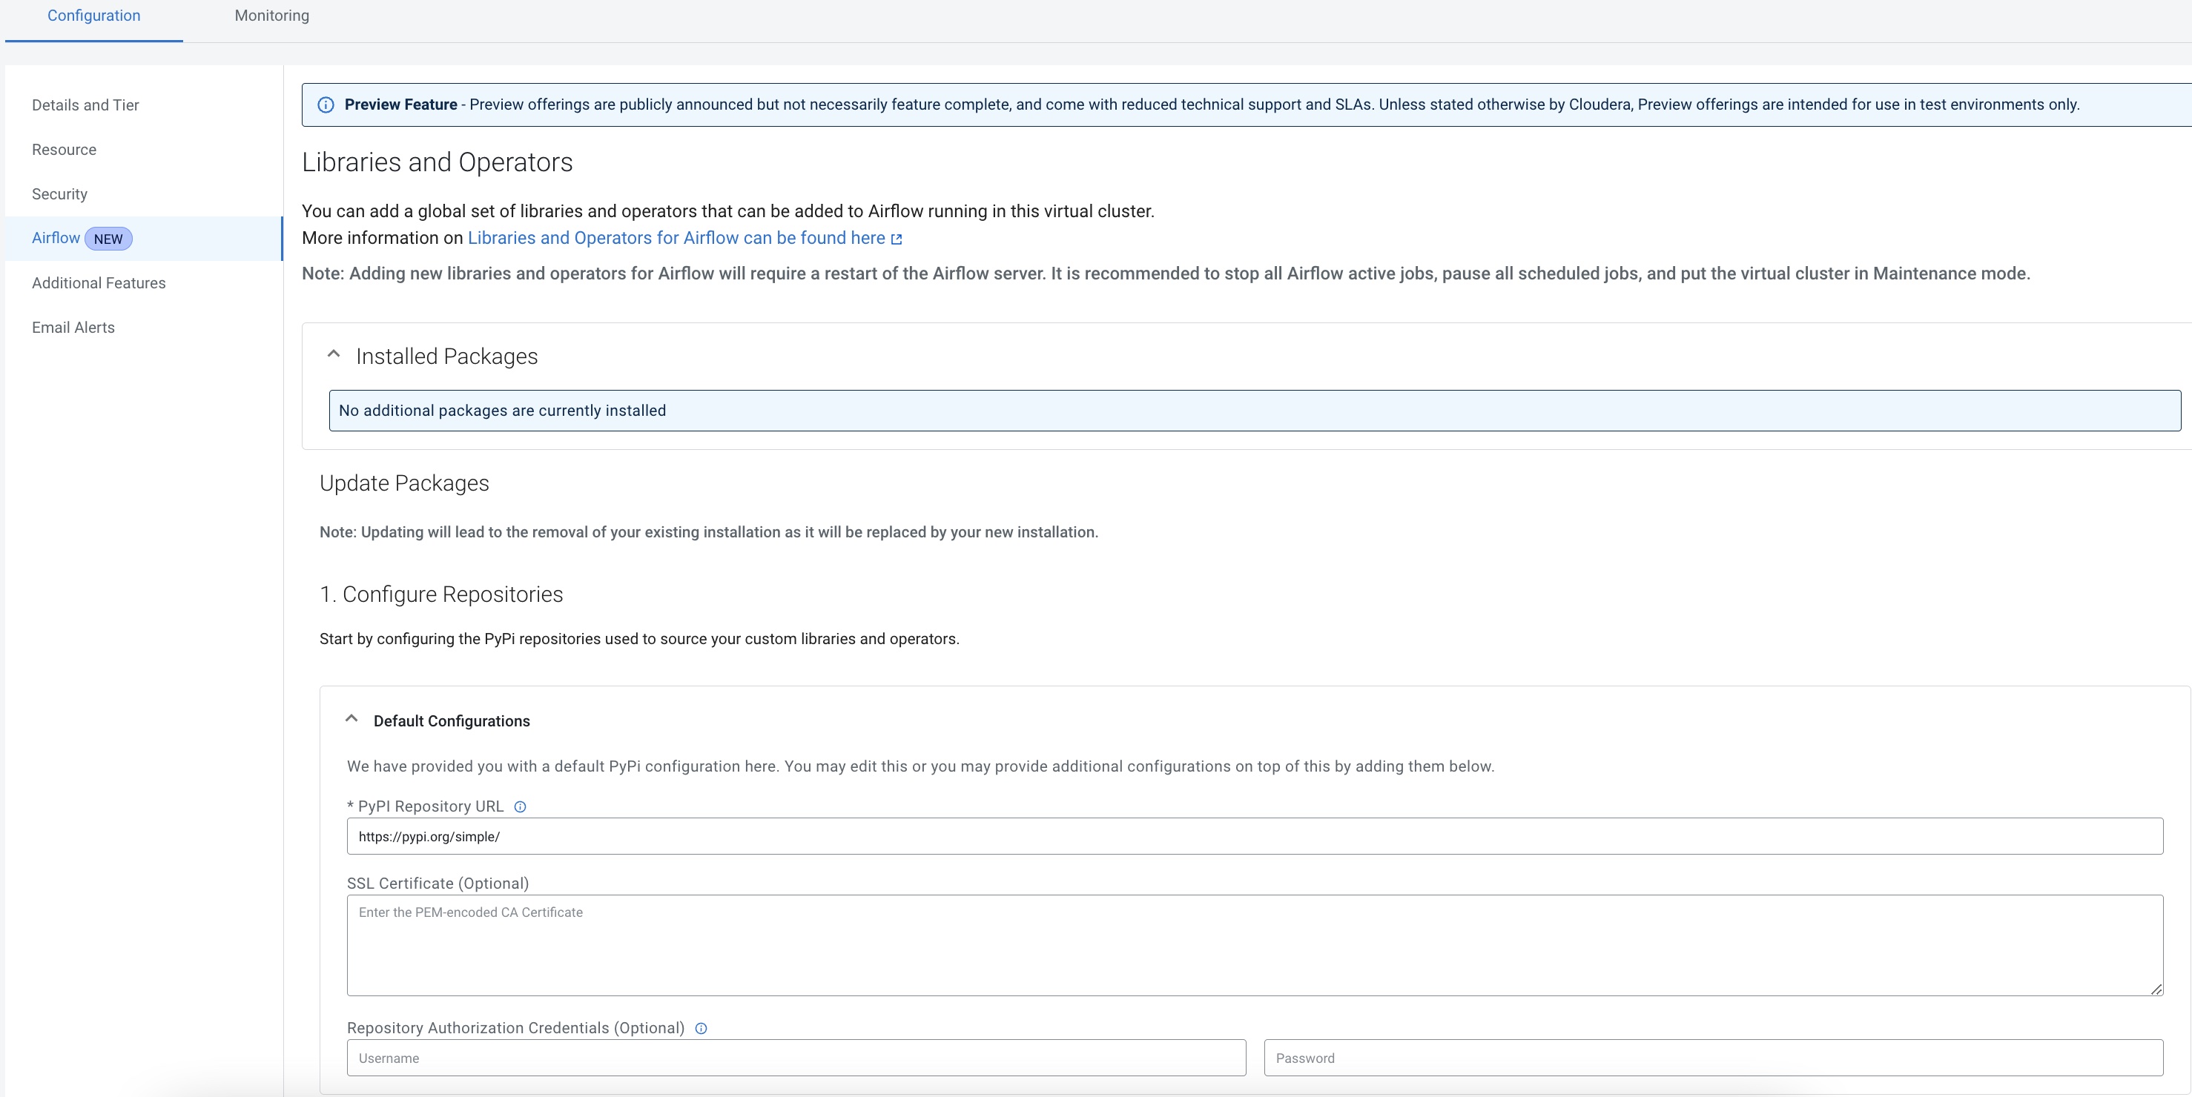Open Email Alerts settings
2192x1097 pixels.
coord(73,328)
